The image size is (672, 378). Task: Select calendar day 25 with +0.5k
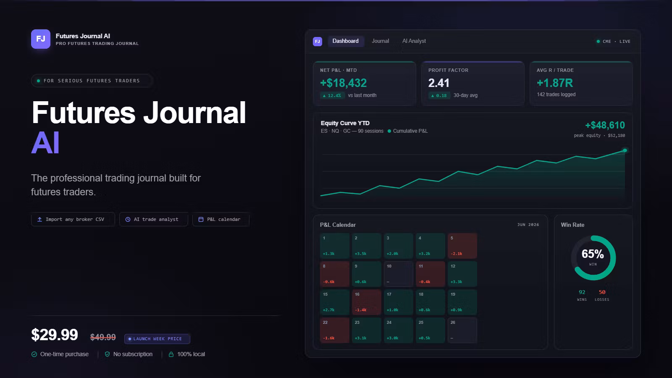[x=430, y=330]
